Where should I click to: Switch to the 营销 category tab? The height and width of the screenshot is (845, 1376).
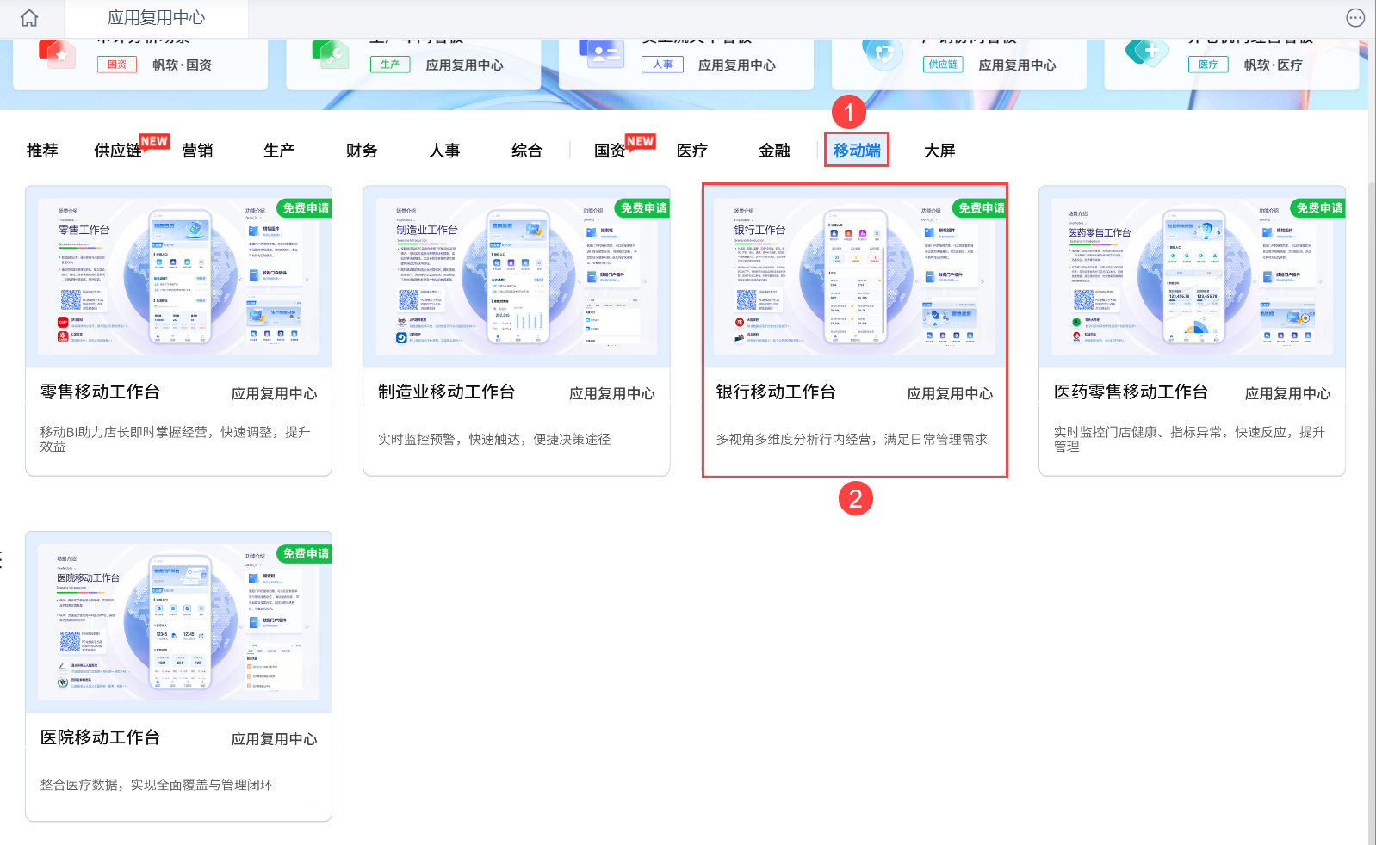(197, 151)
